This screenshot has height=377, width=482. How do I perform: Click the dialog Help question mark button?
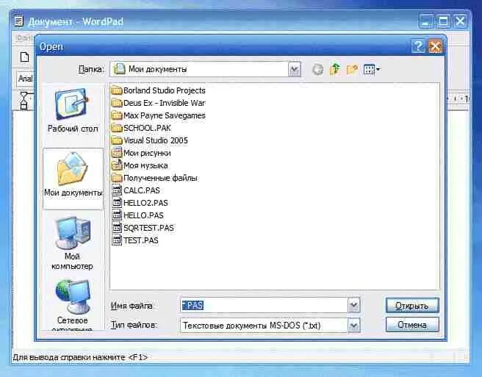tap(418, 46)
